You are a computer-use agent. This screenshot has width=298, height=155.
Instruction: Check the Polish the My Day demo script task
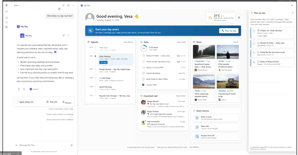pyautogui.click(x=143, y=61)
